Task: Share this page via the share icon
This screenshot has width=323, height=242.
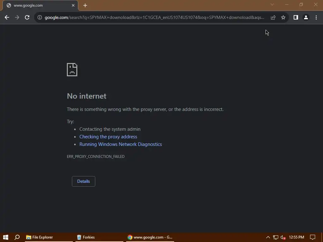Action: [x=273, y=18]
